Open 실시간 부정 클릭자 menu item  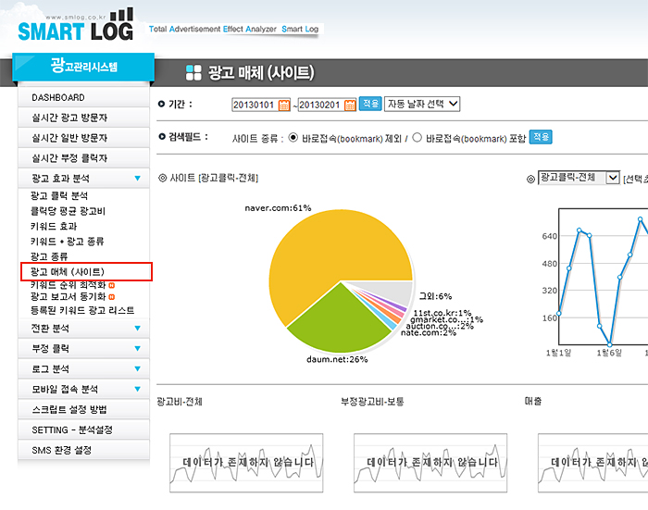[83, 158]
